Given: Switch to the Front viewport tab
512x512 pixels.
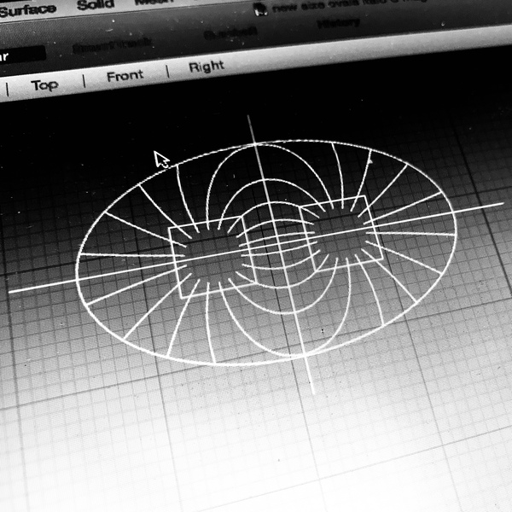Looking at the screenshot, I should 125,76.
